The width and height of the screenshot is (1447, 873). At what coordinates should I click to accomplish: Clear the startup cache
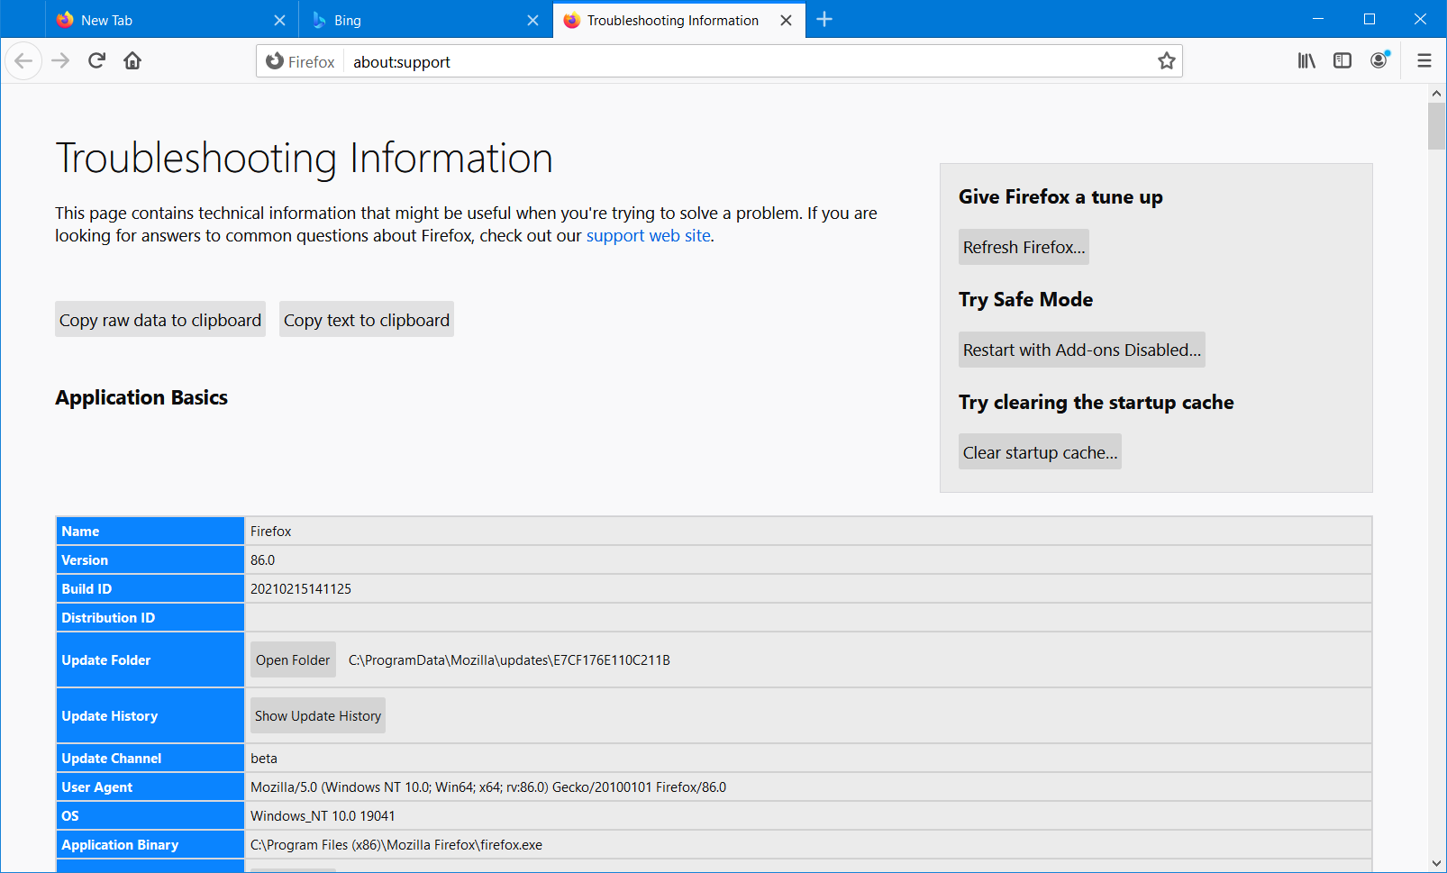[x=1040, y=452]
